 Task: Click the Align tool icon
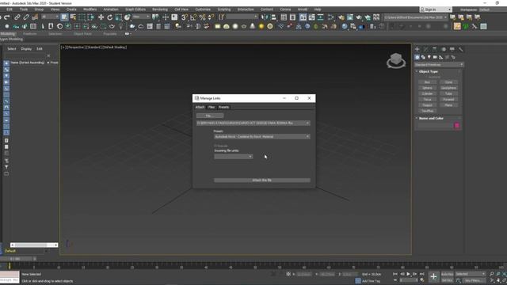pyautogui.click(x=273, y=17)
